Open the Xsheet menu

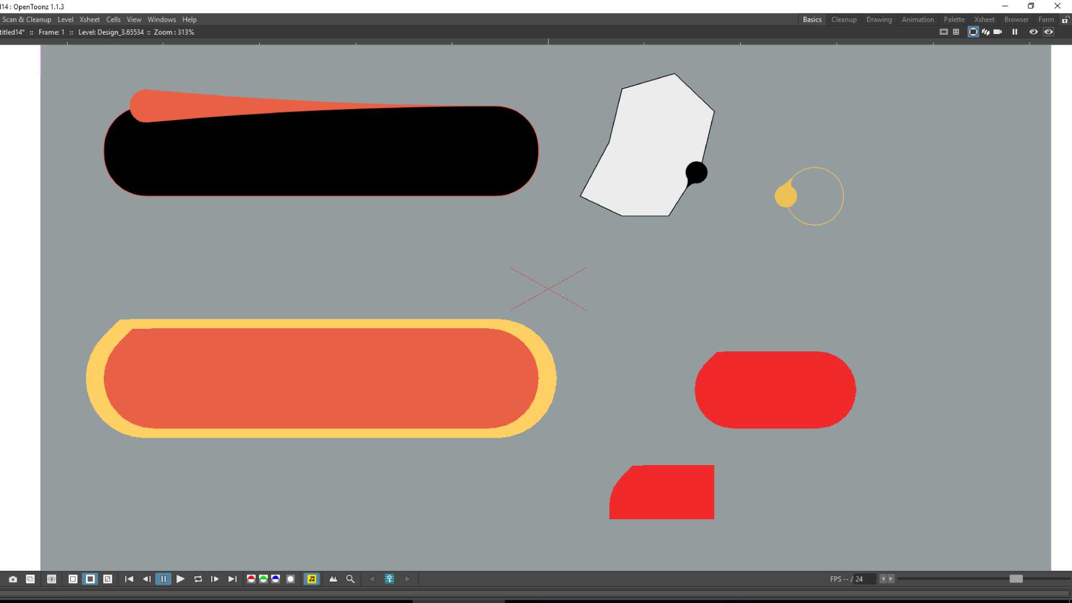(89, 19)
